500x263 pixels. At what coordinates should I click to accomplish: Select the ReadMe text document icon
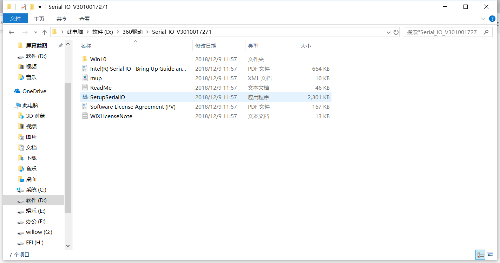click(x=85, y=88)
